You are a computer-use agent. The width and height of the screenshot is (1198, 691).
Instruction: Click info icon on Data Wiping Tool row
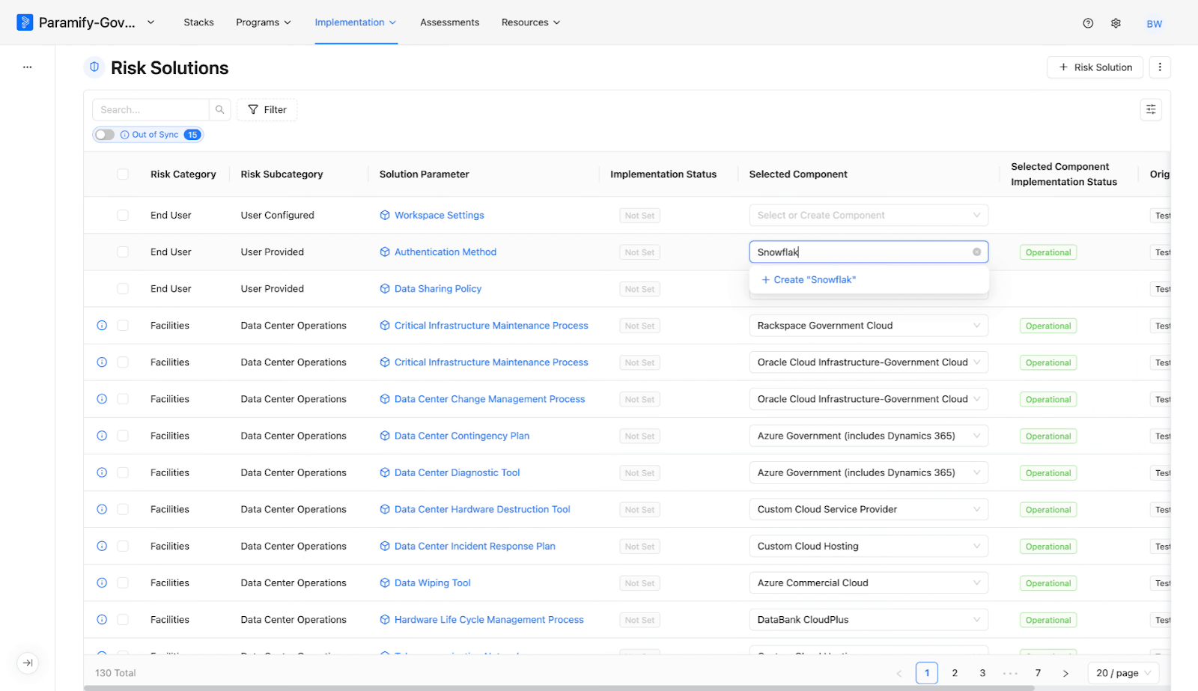pos(102,582)
